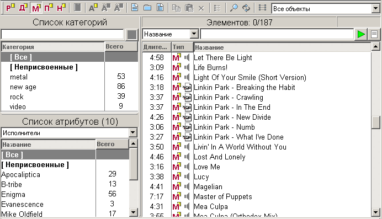Click the paste clipboard icon
Viewport: 382px width, 219px height.
[x=189, y=8]
